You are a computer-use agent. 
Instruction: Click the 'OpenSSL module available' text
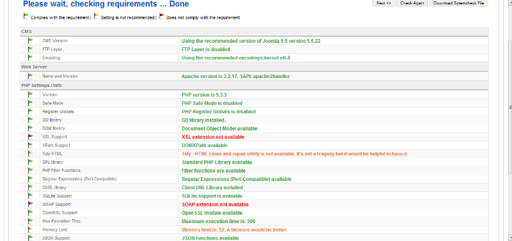pos(212,213)
